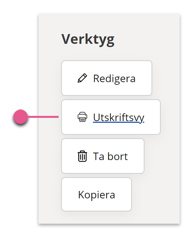The height and width of the screenshot is (237, 193).
Task: Click the Ta bort delete button
Action: [103, 156]
